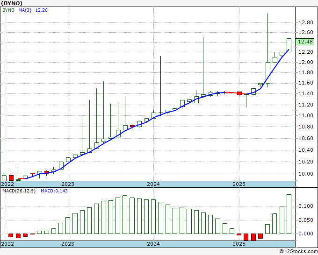Viewport: 318px width, 255px height.
Task: Click the 12.00 price axis label
Action: pos(306,62)
